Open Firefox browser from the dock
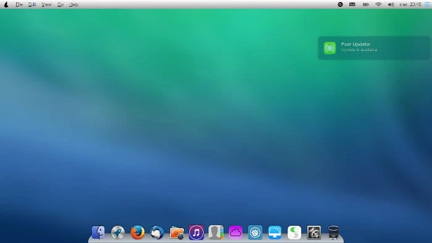 point(138,233)
